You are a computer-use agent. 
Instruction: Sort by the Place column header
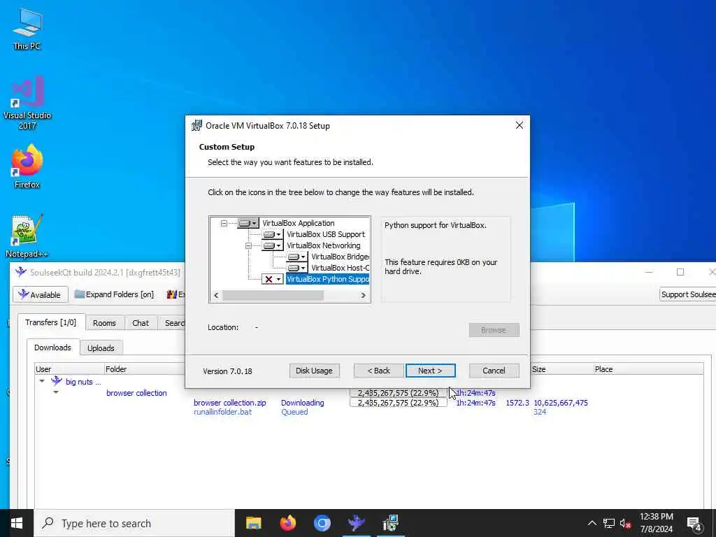point(648,369)
